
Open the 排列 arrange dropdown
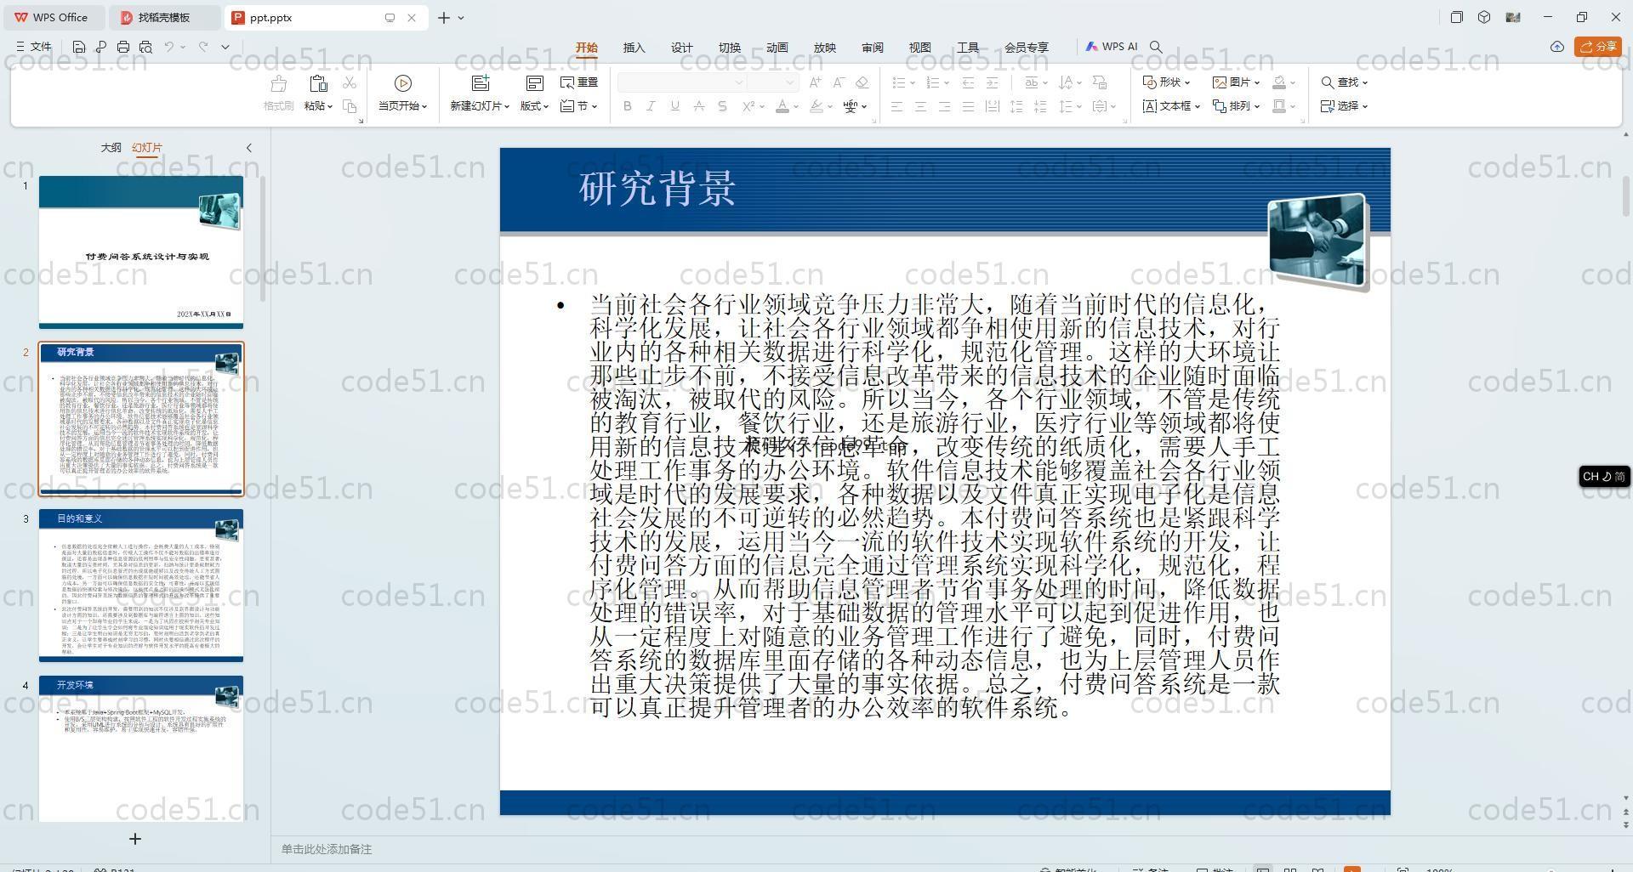pos(1236,106)
